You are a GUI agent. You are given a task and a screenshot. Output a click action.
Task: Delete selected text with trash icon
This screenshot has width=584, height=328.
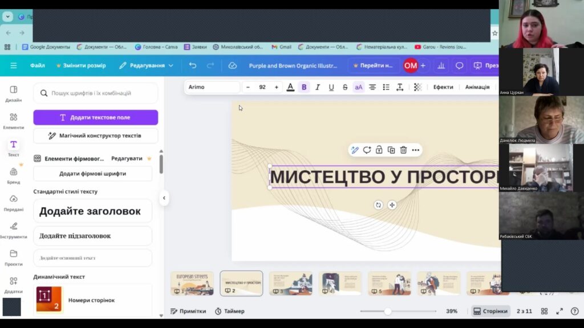click(x=403, y=150)
